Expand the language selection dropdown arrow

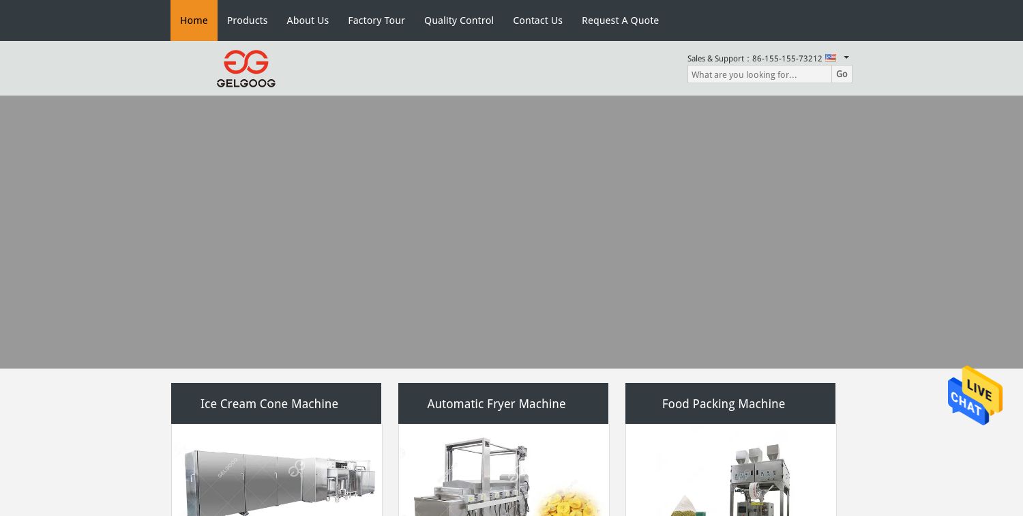[x=846, y=58]
